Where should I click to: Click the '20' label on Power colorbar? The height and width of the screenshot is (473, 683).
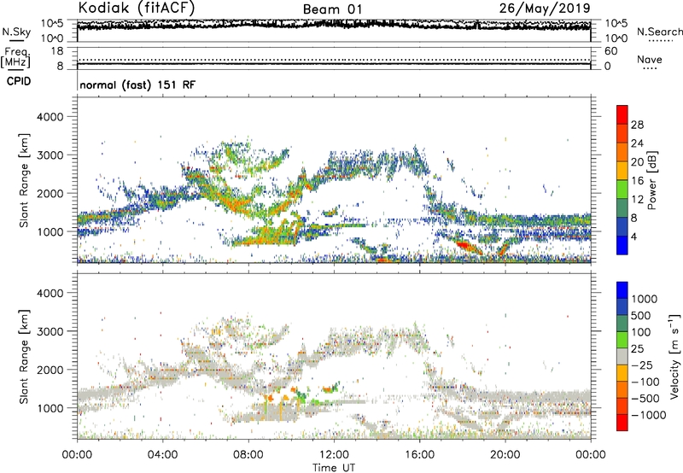click(637, 162)
